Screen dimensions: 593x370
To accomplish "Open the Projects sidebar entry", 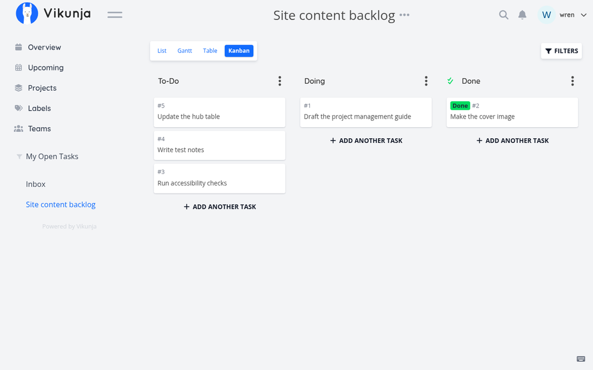I will (42, 88).
